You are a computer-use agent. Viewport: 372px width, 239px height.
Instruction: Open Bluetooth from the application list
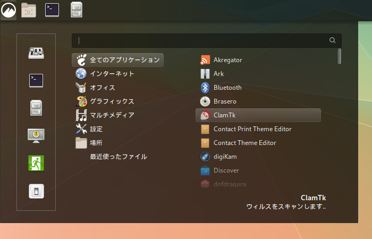[258, 88]
